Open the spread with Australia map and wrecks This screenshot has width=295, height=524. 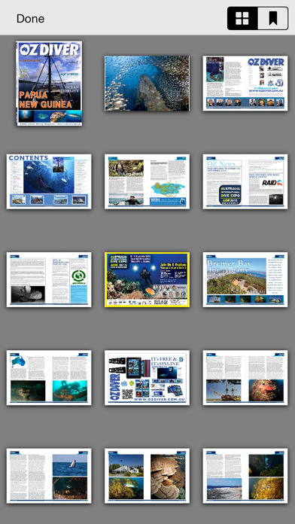49,378
